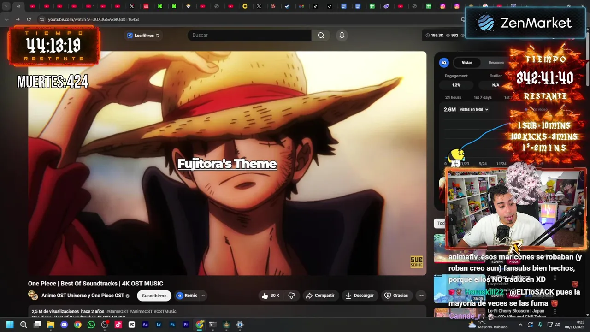The height and width of the screenshot is (332, 590).
Task: Click the blue IQ logo in the side panel
Action: [x=444, y=63]
